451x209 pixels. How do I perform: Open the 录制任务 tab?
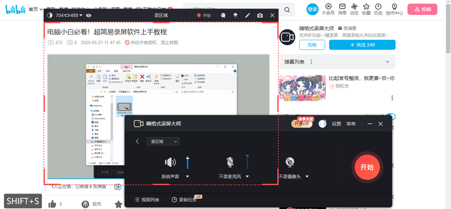[184, 200]
